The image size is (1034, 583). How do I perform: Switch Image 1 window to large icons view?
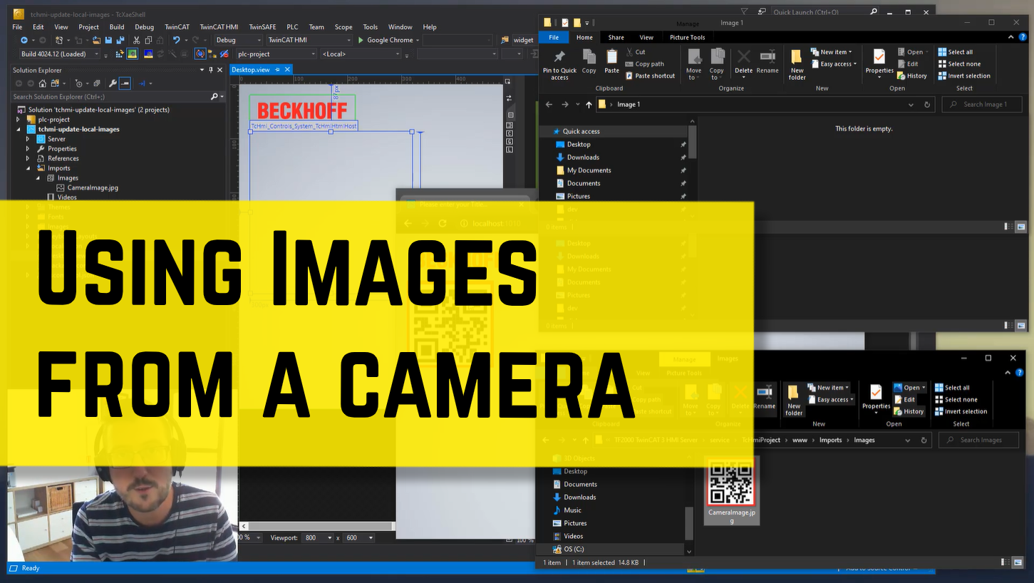pyautogui.click(x=1020, y=227)
